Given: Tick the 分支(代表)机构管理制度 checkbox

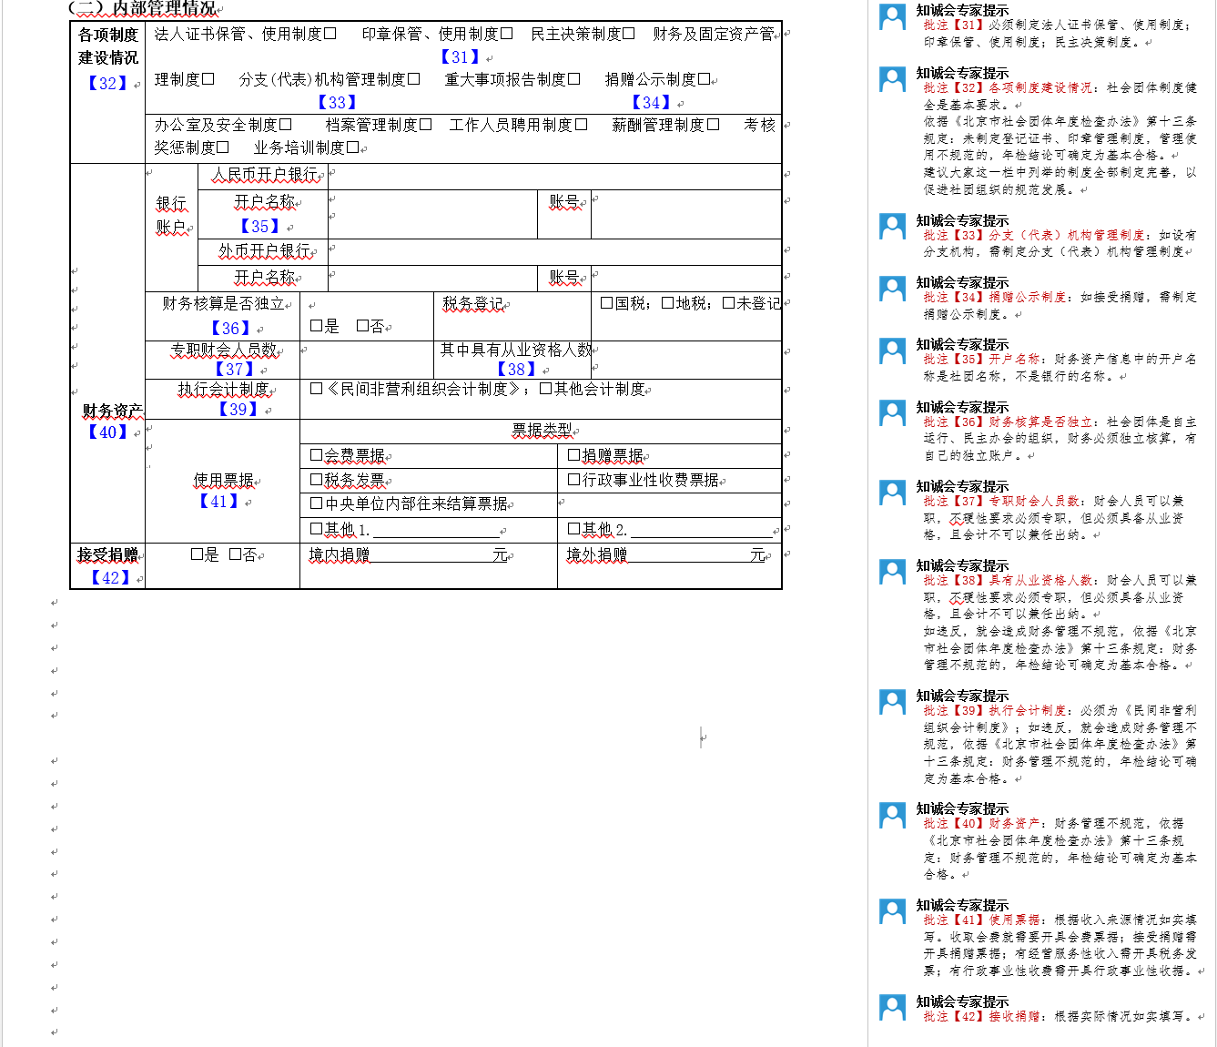Looking at the screenshot, I should 413,79.
